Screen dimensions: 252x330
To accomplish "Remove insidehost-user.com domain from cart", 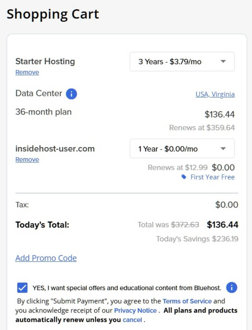I will coord(27,160).
